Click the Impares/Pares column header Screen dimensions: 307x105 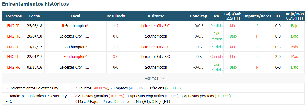coord(257,16)
